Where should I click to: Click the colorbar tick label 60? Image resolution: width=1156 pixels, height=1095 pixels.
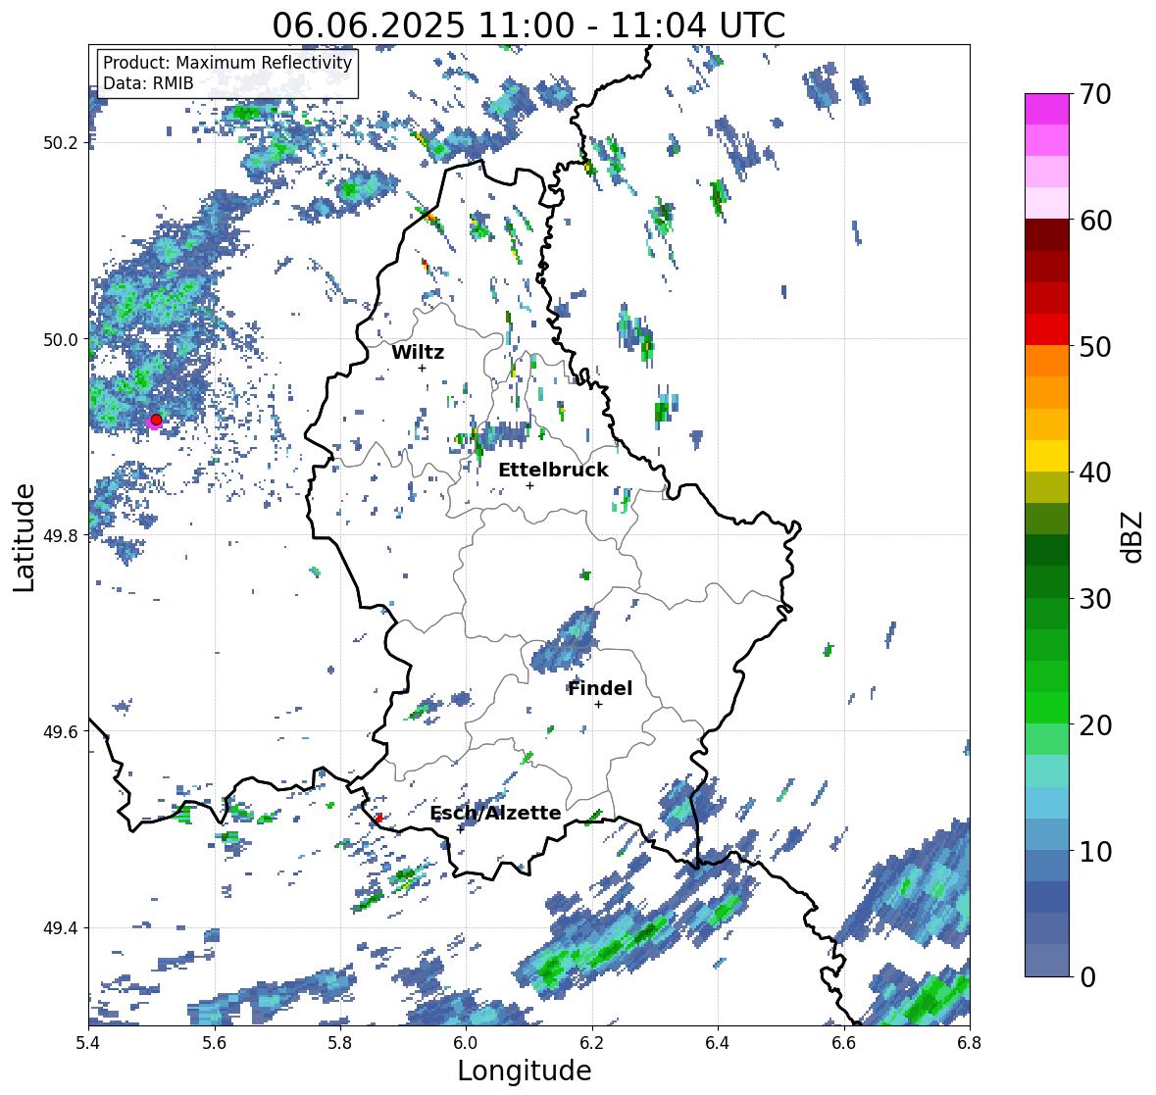click(x=1095, y=221)
